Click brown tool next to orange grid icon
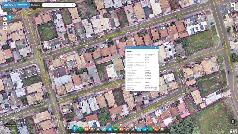The width and height of the screenshot is (238, 134). coord(92,129)
